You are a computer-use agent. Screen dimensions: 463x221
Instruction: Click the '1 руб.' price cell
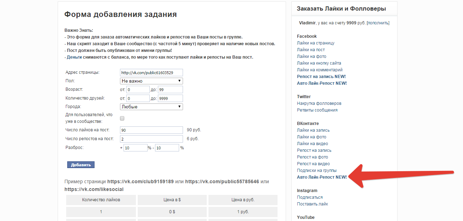click(243, 212)
